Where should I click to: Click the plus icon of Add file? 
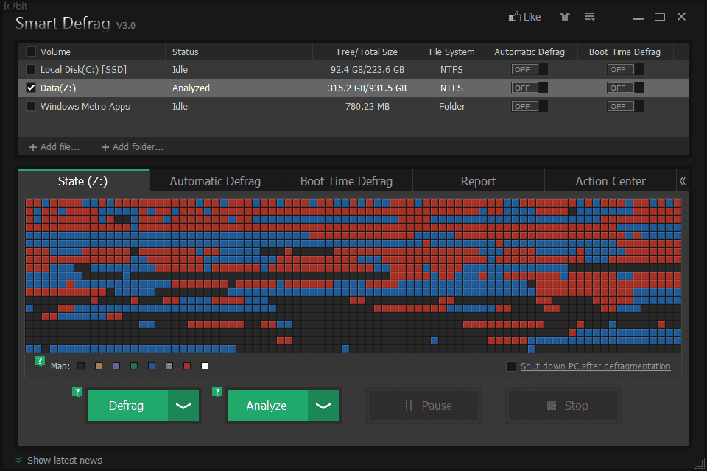pyautogui.click(x=33, y=147)
